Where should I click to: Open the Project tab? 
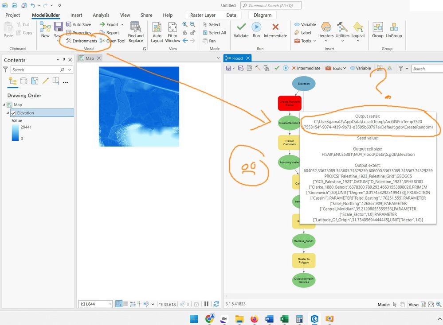tap(13, 15)
